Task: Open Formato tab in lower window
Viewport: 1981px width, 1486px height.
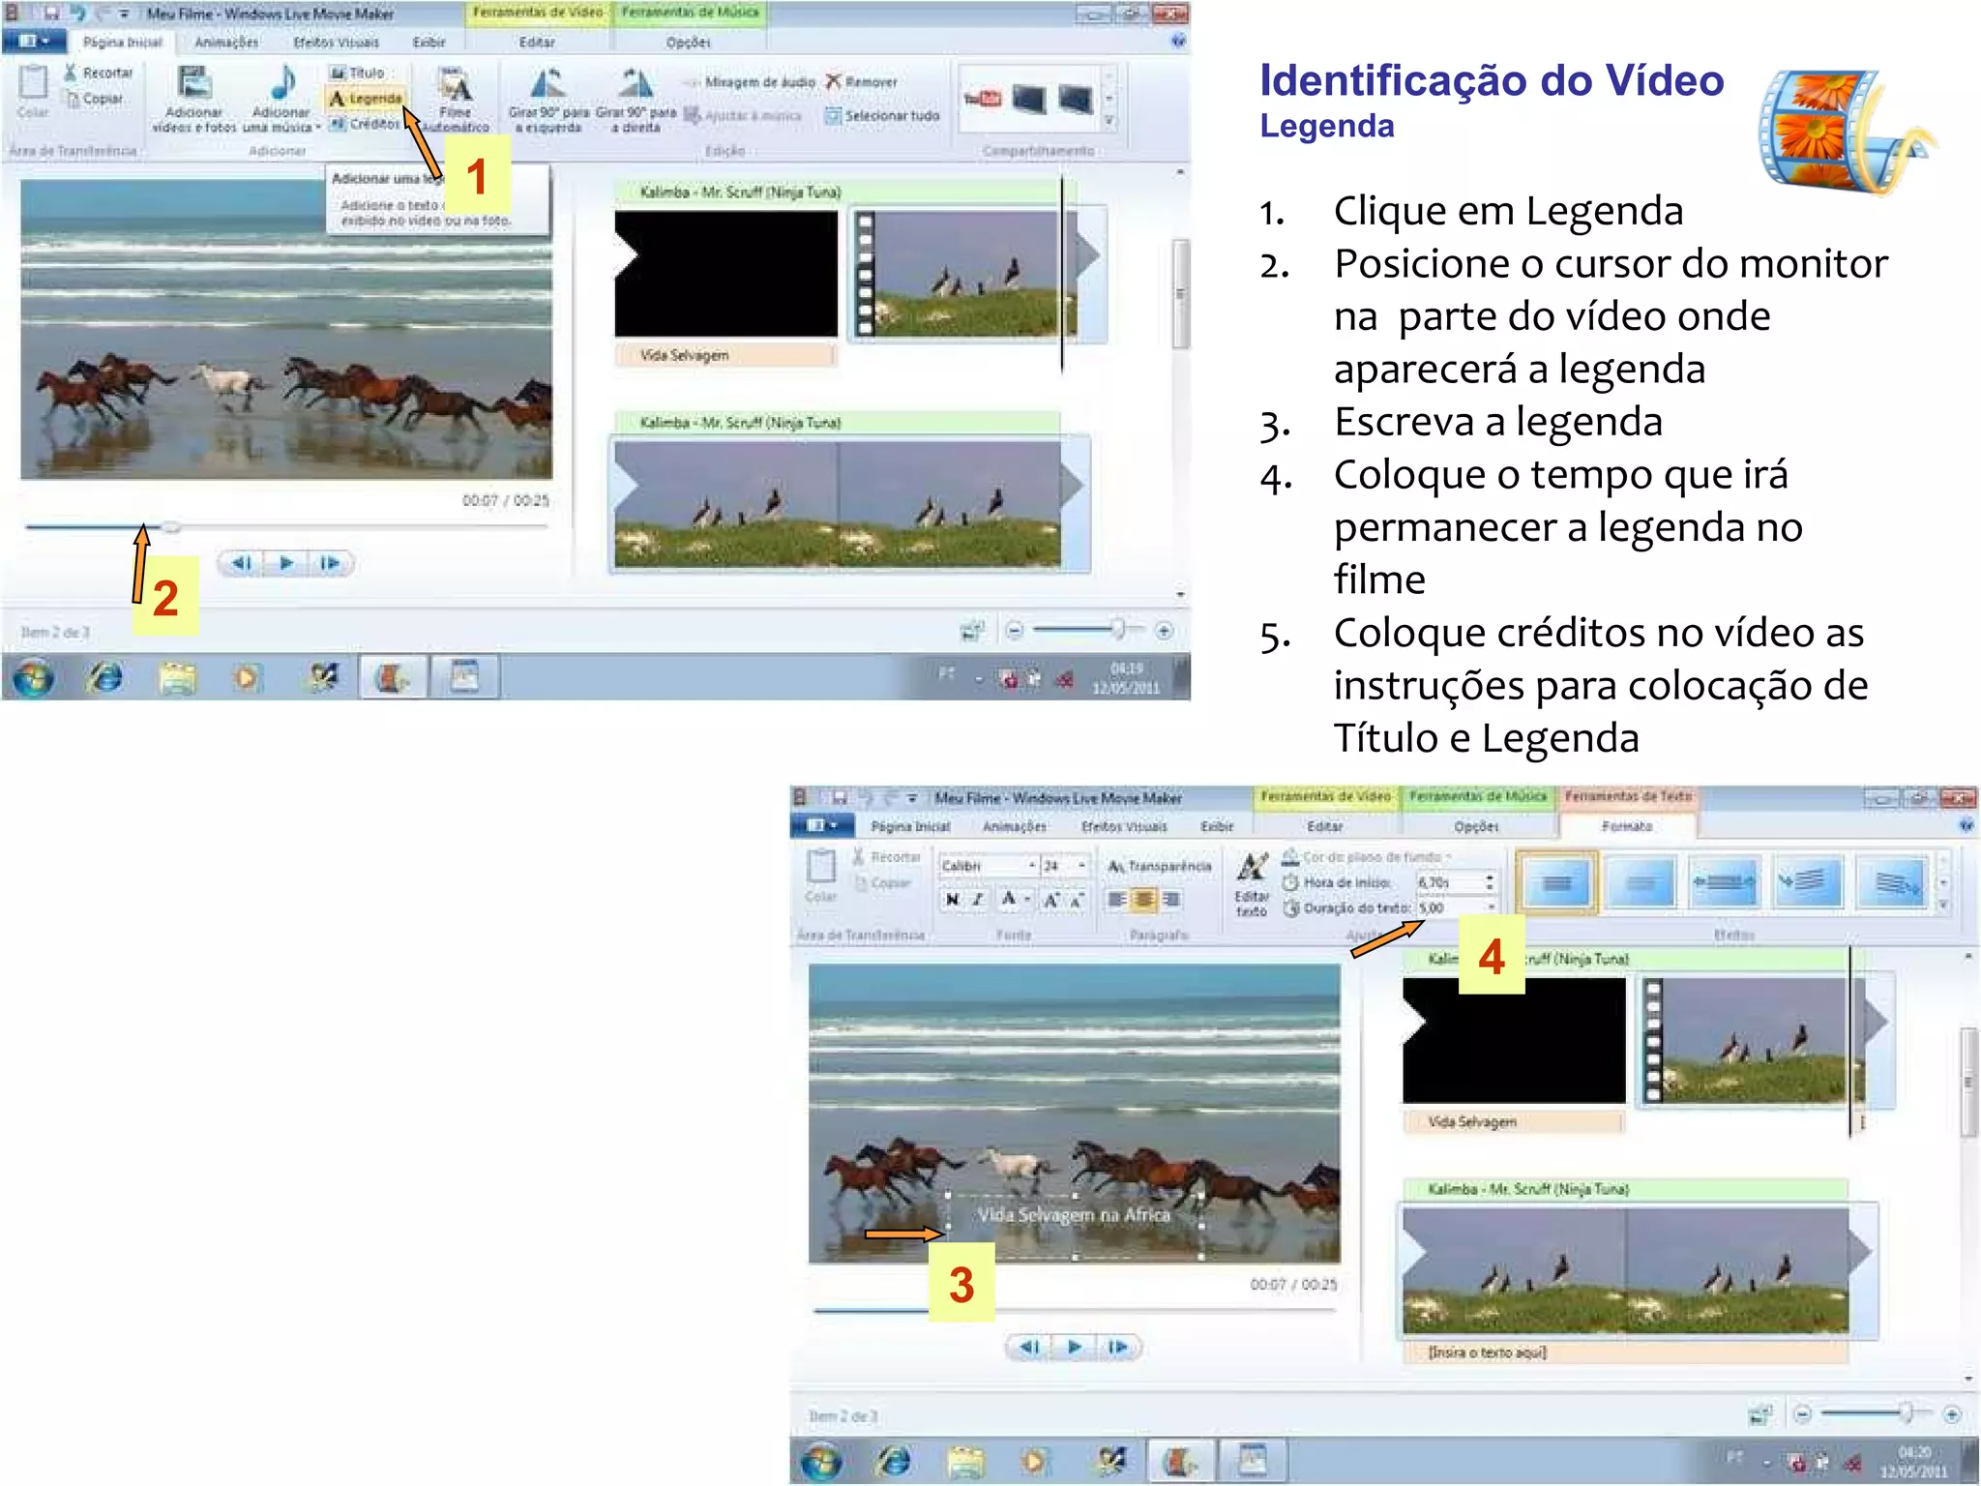Action: [x=1627, y=826]
